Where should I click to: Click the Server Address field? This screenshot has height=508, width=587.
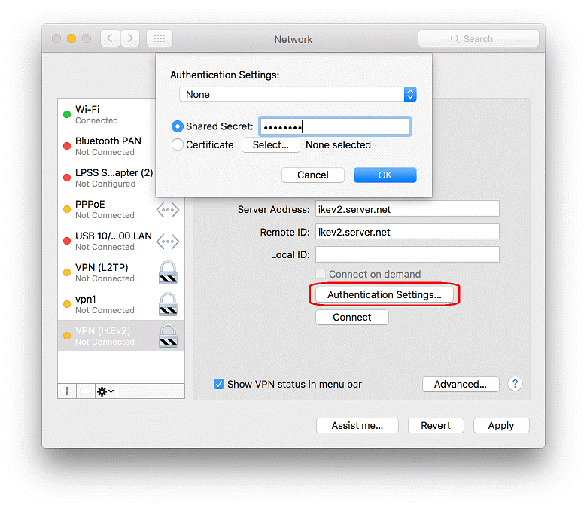[x=407, y=209]
